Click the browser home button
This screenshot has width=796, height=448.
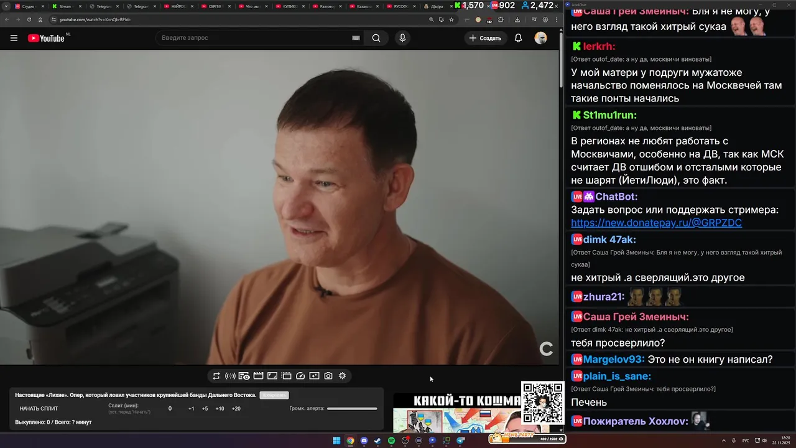click(40, 19)
